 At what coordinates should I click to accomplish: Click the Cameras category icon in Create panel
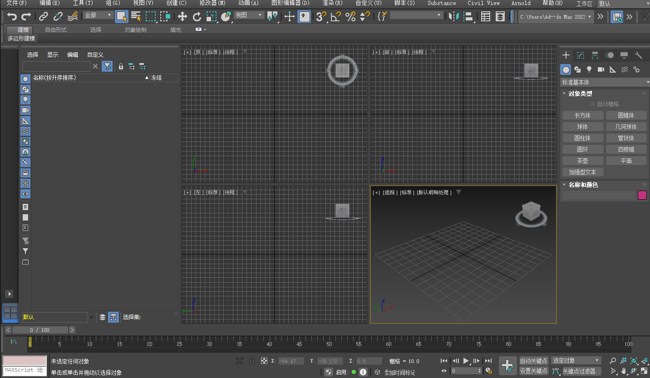tap(601, 69)
